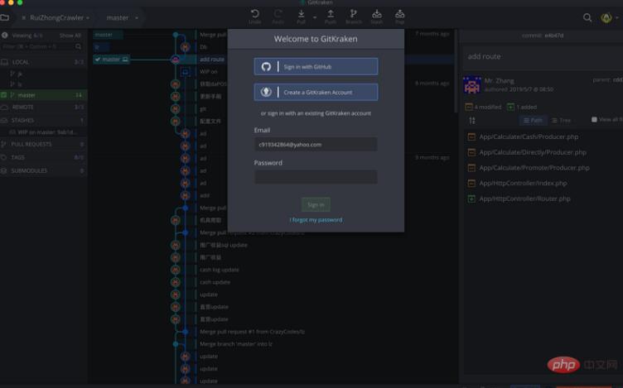Click the green Sign in button
Viewport: 623px width, 388px height.
(316, 204)
